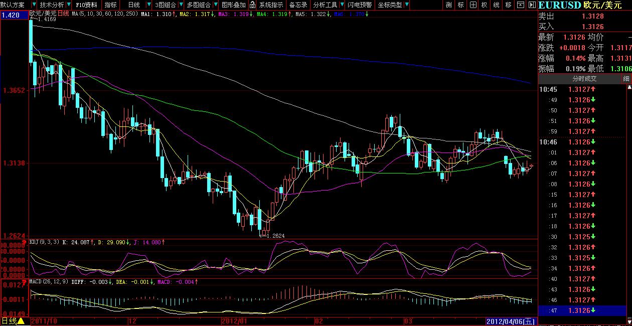Click the 1.420 price axis box
The height and width of the screenshot is (326, 632).
pyautogui.click(x=15, y=15)
